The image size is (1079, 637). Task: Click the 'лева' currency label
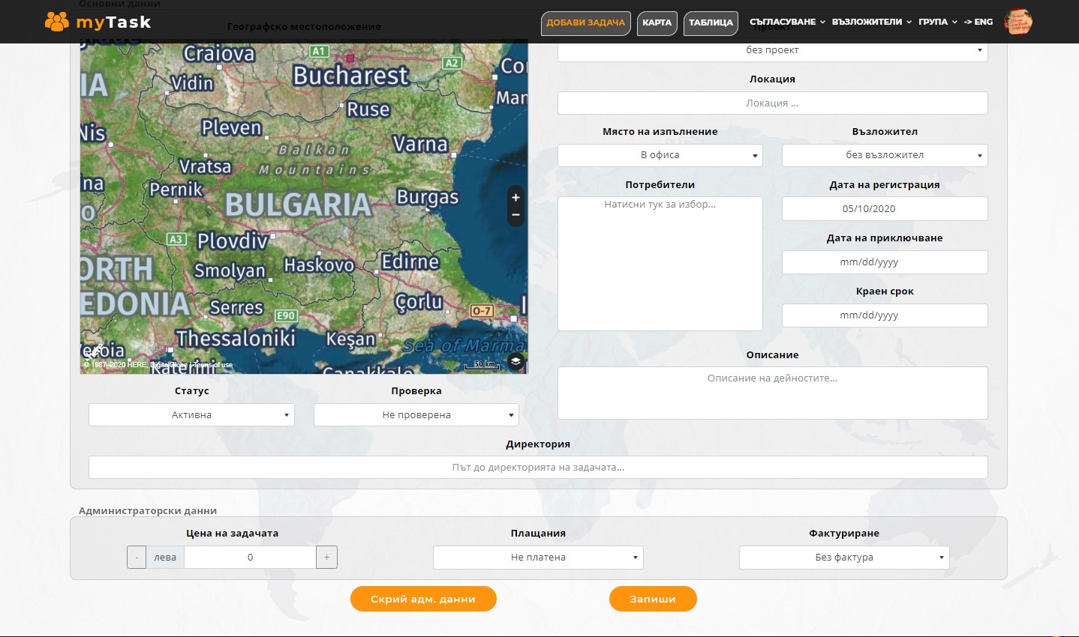tap(165, 557)
